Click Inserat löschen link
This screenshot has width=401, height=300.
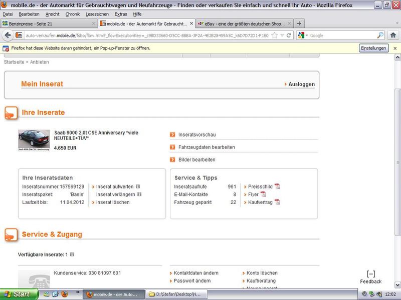113,202
